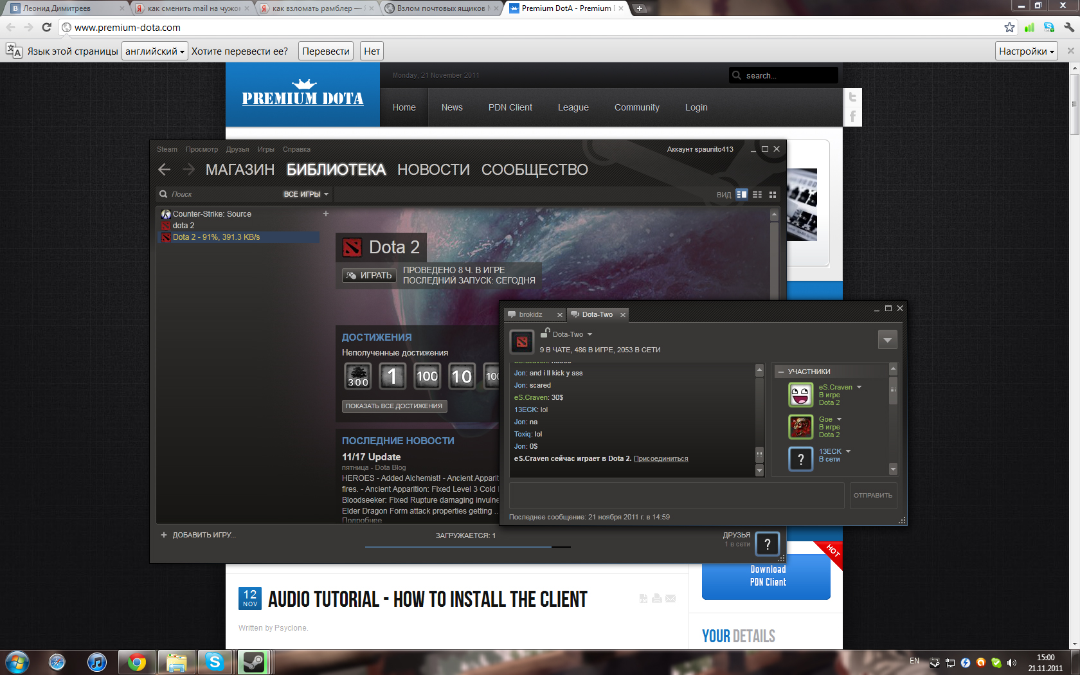
Task: Click the chat messages scrollbar down arrow
Action: pos(759,471)
